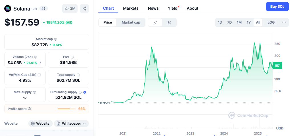Set chart range to 7D

(229, 22)
